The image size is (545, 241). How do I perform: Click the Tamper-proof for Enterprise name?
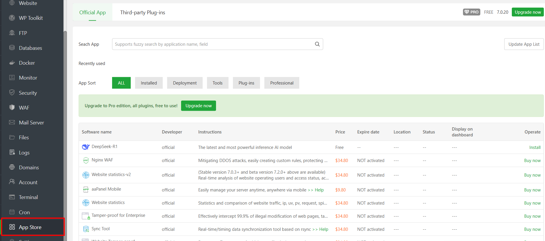point(118,215)
